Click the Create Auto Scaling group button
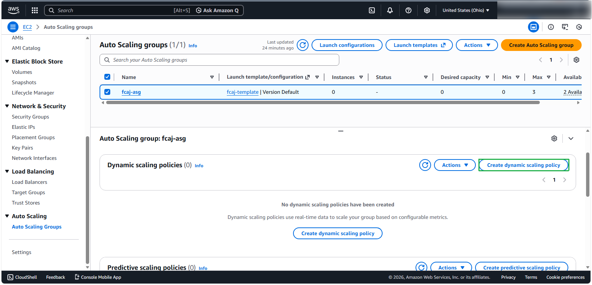Image resolution: width=592 pixels, height=285 pixels. (x=541, y=45)
